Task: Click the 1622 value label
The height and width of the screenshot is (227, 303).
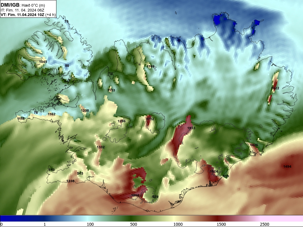Action: coord(275,88)
